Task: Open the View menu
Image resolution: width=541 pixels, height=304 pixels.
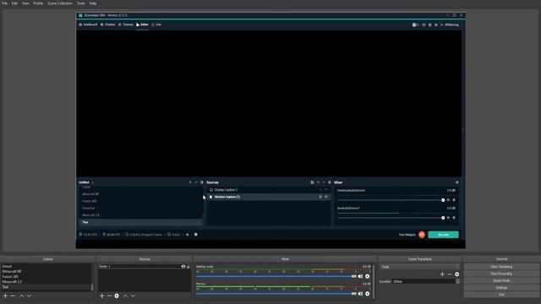Action: pos(25,3)
